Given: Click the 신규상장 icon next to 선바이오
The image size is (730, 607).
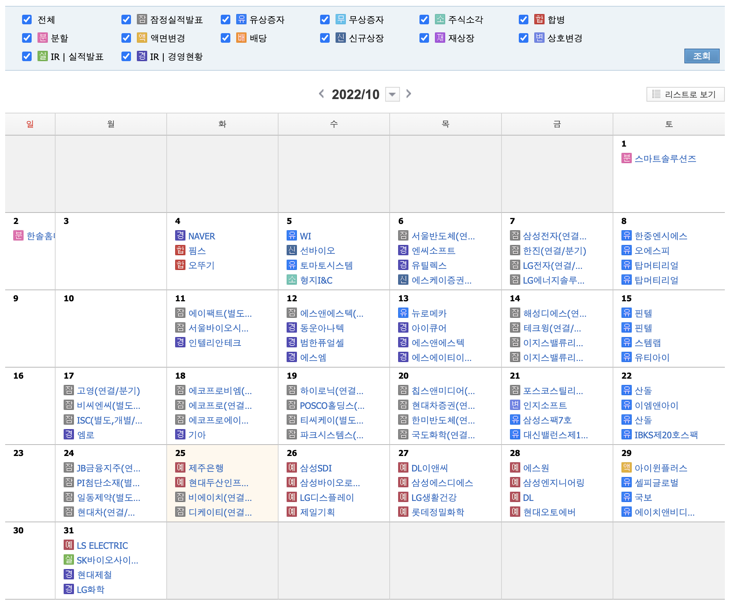Looking at the screenshot, I should (291, 250).
